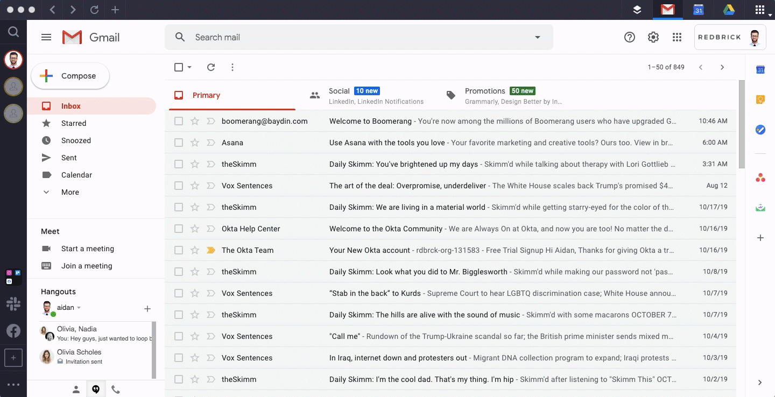775x397 pixels.
Task: Click the inbox vertical scrollbar
Action: coord(742,124)
